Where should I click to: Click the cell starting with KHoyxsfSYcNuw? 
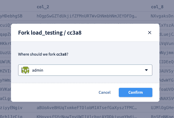(x=87, y=116)
